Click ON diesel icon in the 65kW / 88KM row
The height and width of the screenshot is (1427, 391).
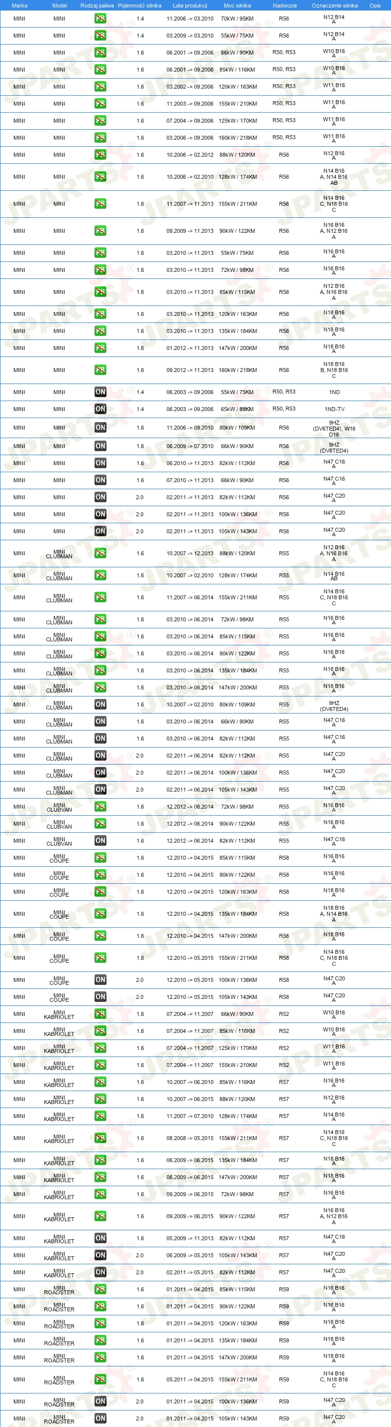tap(100, 409)
